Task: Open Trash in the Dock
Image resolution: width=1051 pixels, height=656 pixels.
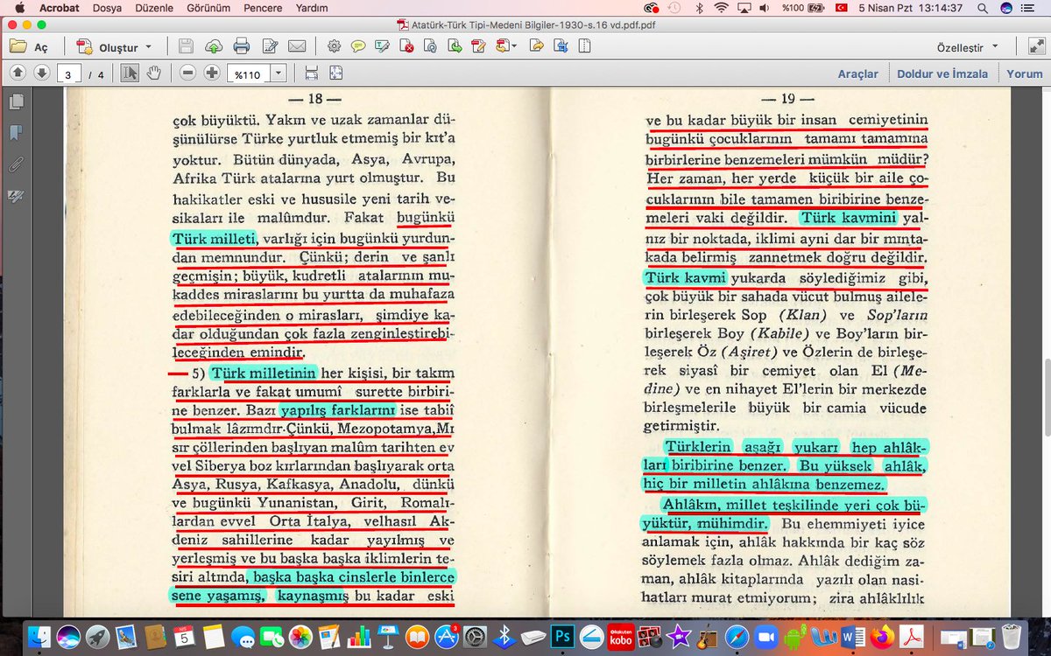Action: pos(1012,637)
